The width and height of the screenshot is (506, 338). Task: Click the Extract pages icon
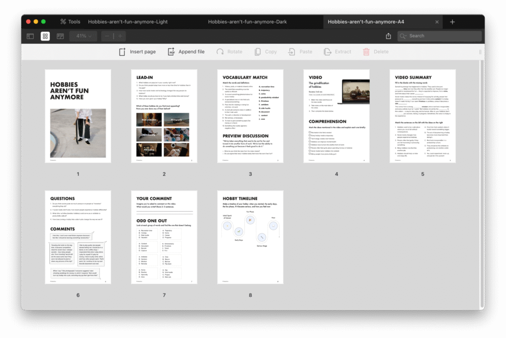coord(327,52)
